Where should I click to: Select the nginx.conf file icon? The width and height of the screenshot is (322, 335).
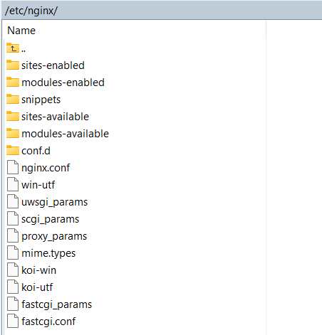coord(13,167)
